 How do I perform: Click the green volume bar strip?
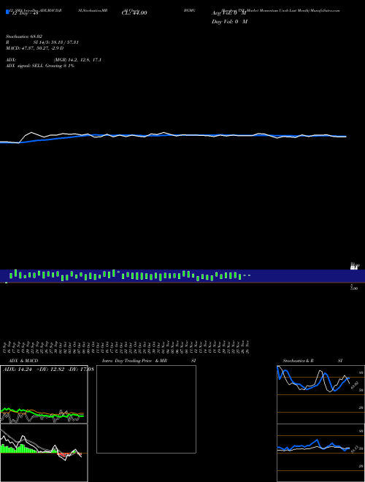pos(182,276)
